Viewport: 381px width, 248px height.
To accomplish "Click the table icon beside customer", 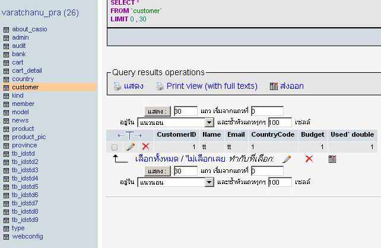I will (x=7, y=88).
